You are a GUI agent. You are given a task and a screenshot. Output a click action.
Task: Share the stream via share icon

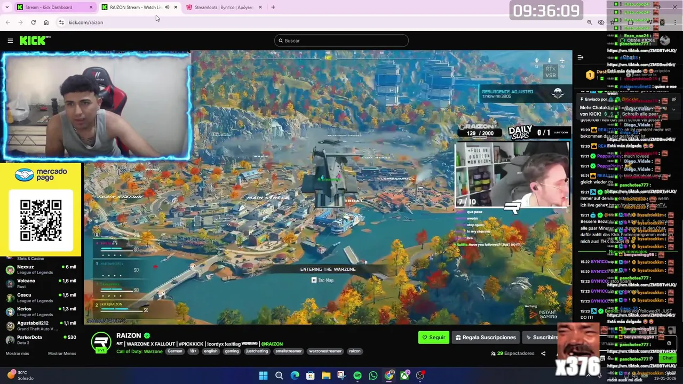pos(543,354)
